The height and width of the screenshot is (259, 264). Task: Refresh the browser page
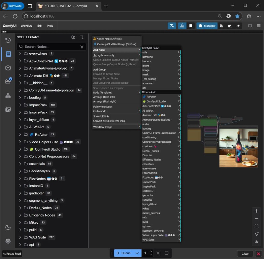(15, 16)
